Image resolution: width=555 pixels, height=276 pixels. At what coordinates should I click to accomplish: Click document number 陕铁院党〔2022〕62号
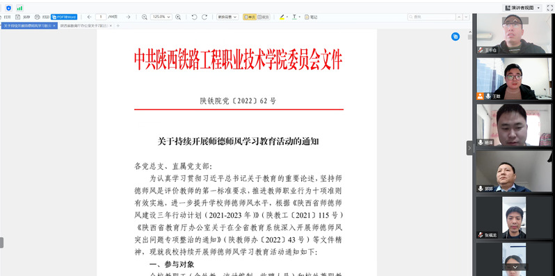tap(238, 101)
